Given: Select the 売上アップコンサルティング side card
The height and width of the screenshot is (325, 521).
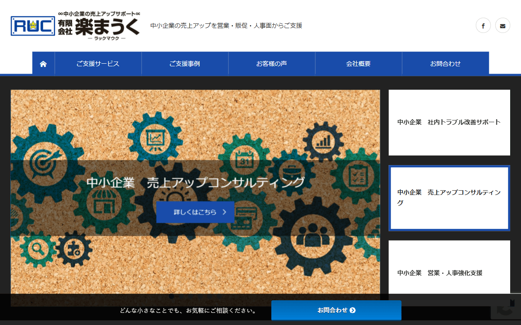Looking at the screenshot, I should (449, 198).
